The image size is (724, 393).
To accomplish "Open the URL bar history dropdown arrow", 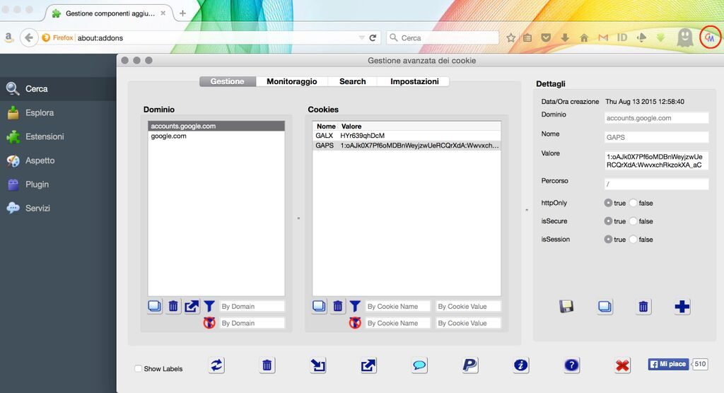I will (x=362, y=38).
